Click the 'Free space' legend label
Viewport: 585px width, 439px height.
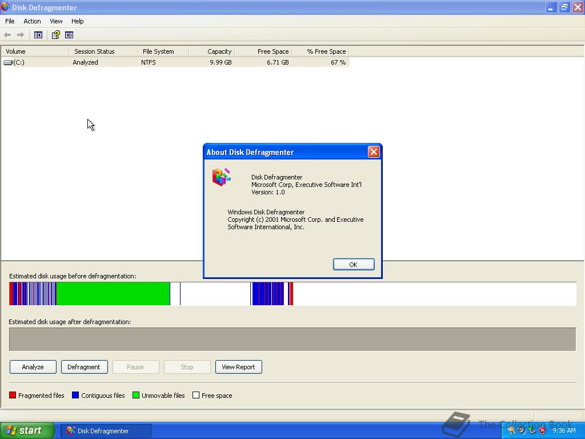[x=217, y=396]
